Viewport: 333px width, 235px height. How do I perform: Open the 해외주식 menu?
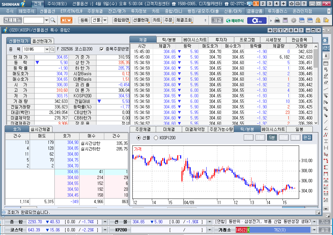[26, 11]
